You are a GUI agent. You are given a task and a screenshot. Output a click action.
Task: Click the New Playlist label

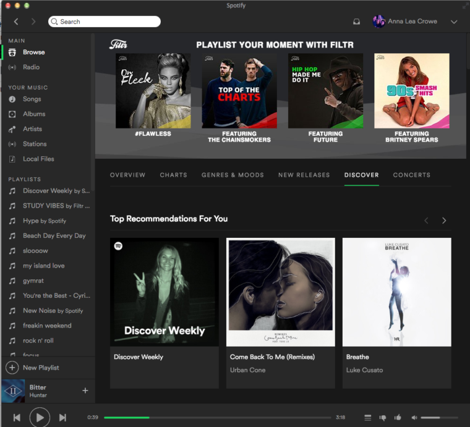pyautogui.click(x=41, y=368)
